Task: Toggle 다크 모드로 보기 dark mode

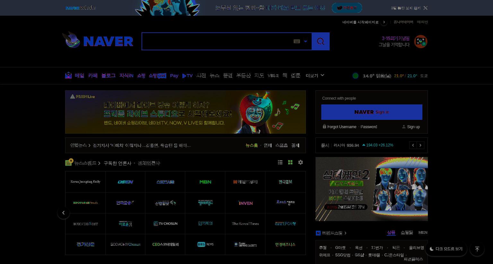Action: pos(446,249)
